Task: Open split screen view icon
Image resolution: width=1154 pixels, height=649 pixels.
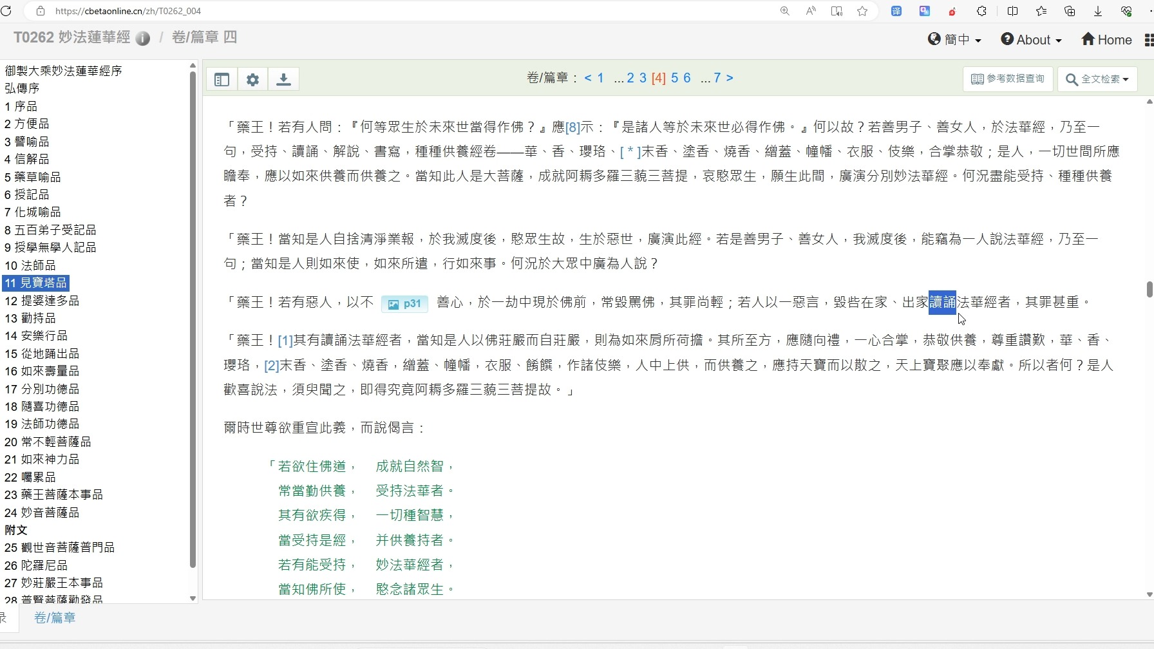Action: 1012,11
